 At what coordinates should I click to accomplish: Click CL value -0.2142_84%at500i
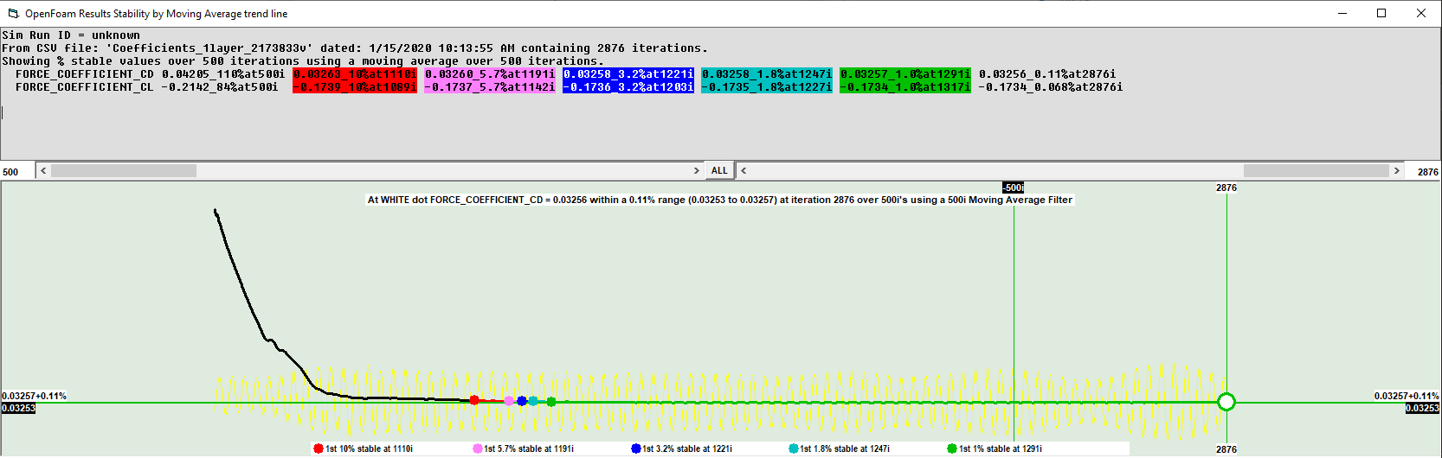pos(220,87)
